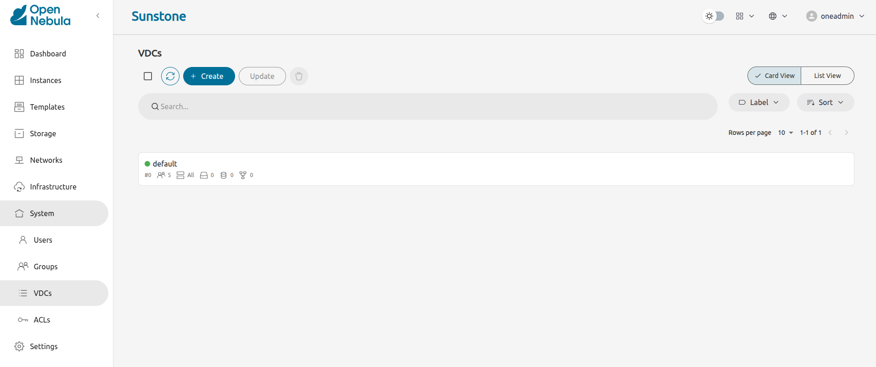876x367 pixels.
Task: Open the Label filter dropdown
Action: (x=758, y=102)
